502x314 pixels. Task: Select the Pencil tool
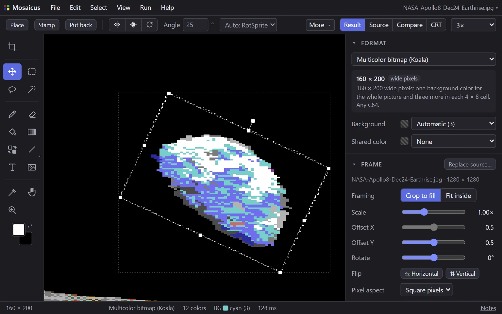pyautogui.click(x=12, y=114)
